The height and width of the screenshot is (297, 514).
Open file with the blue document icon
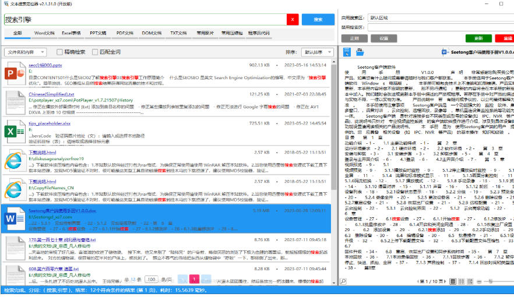click(x=347, y=52)
